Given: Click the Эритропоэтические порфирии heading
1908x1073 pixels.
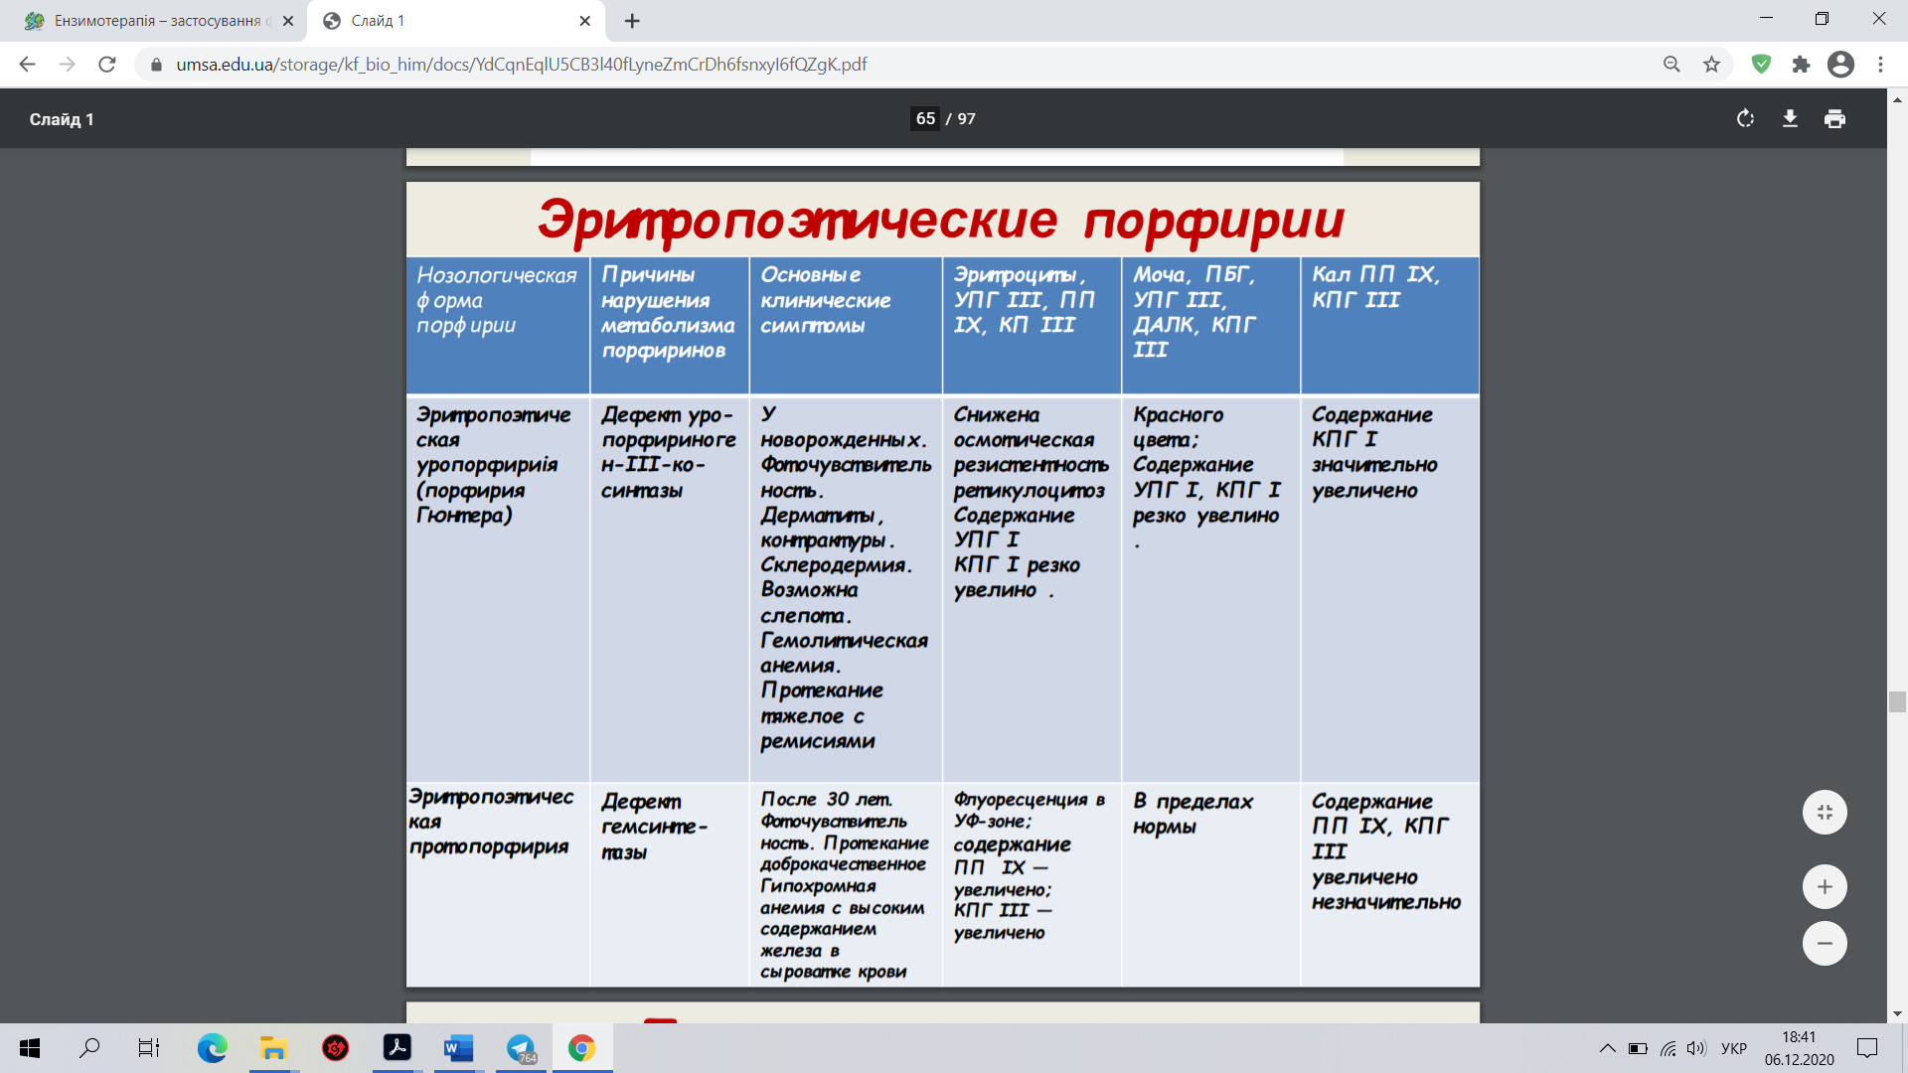Looking at the screenshot, I should tap(941, 220).
